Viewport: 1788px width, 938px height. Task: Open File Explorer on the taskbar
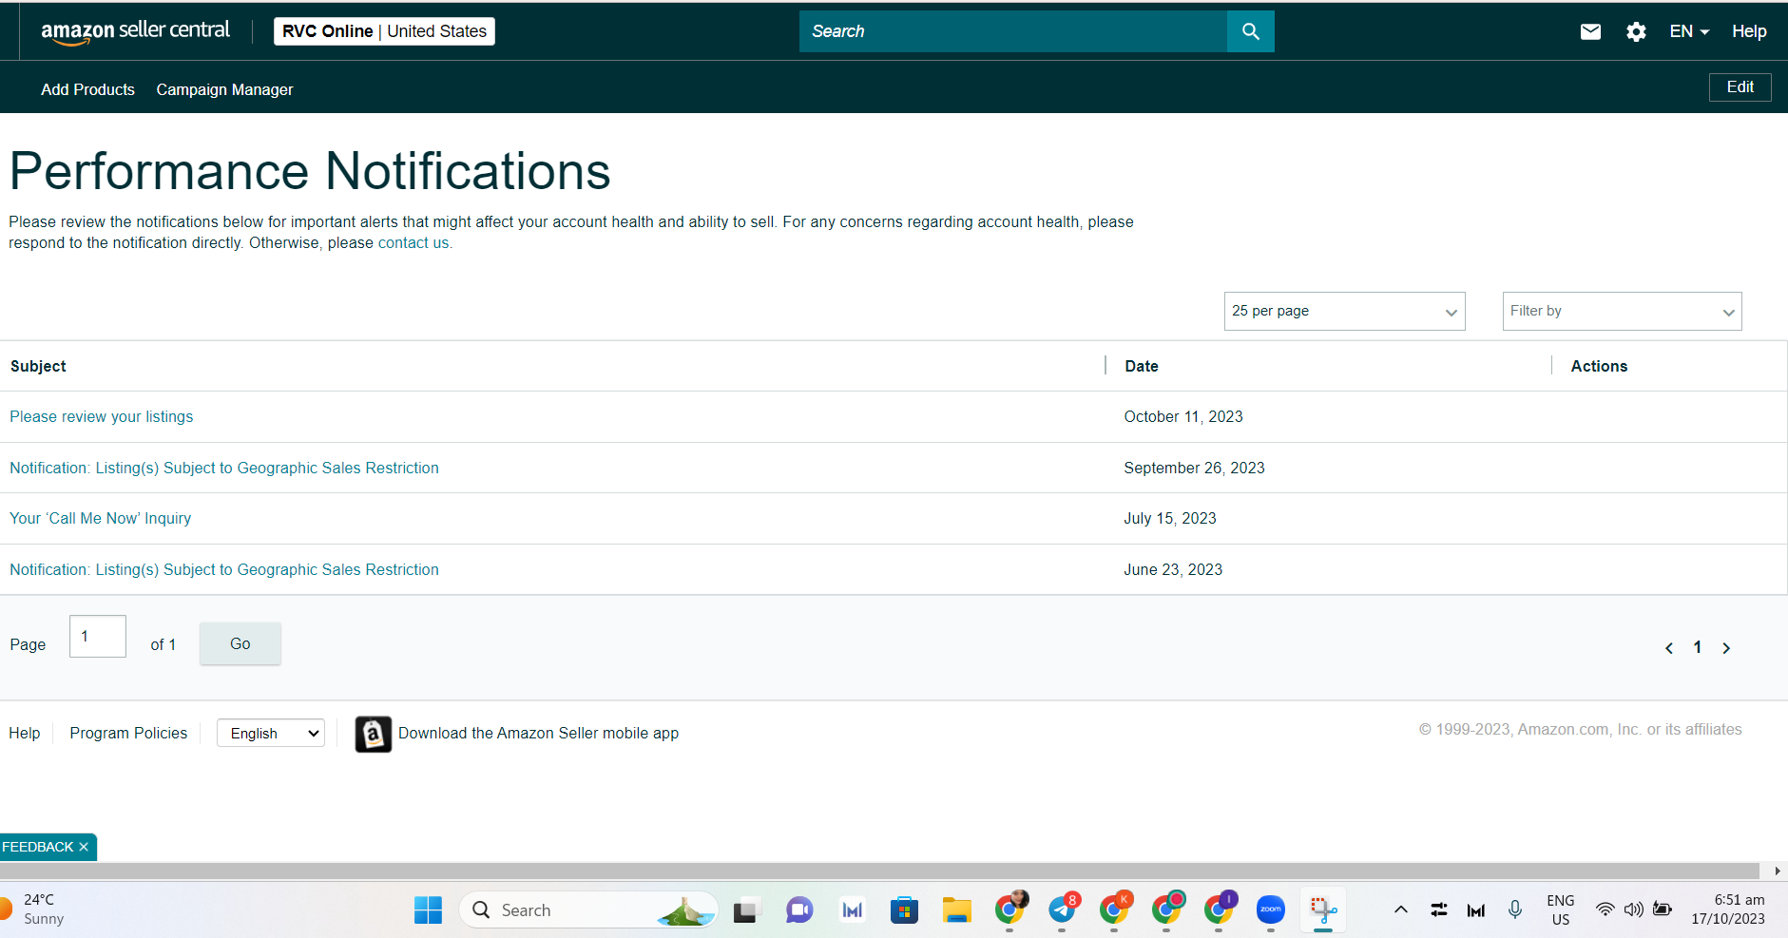(x=956, y=910)
